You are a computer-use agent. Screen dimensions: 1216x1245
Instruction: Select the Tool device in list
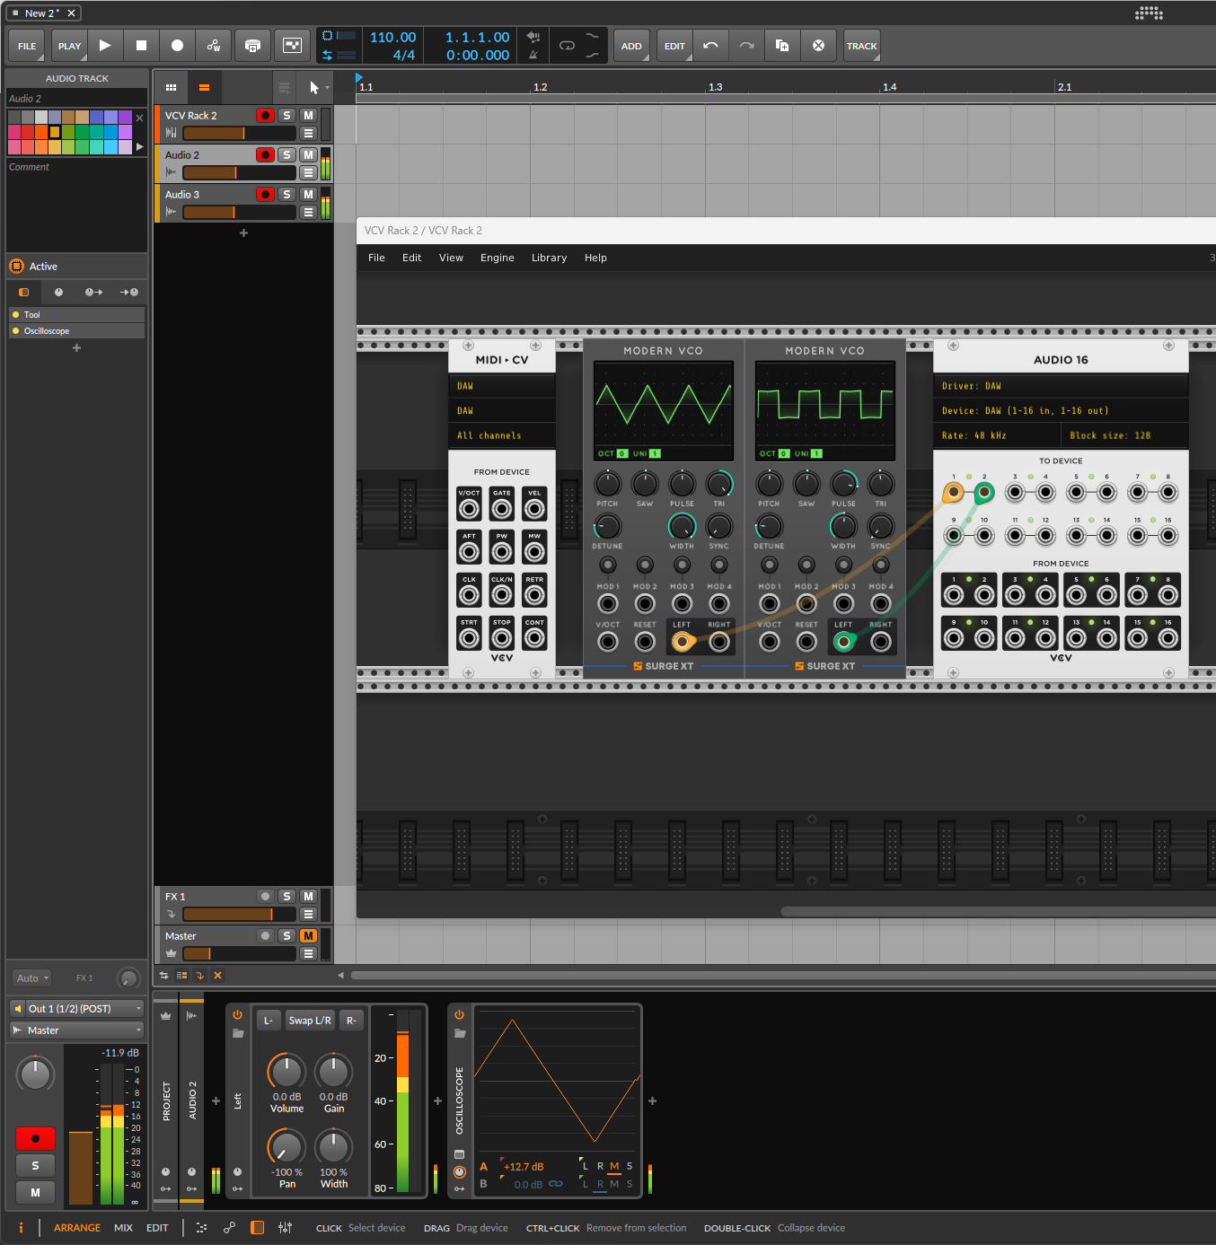[76, 314]
